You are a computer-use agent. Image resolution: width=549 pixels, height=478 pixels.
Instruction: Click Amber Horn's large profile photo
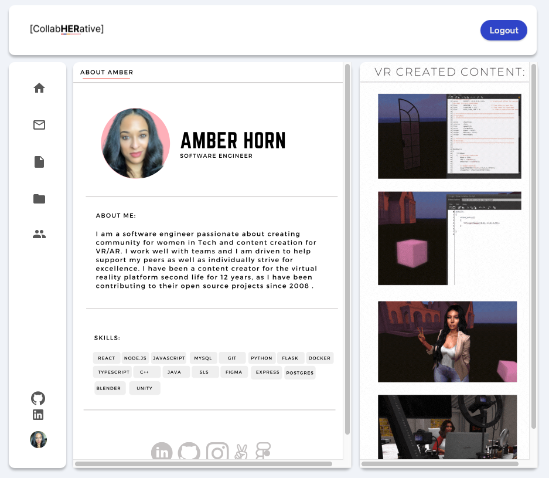[135, 143]
